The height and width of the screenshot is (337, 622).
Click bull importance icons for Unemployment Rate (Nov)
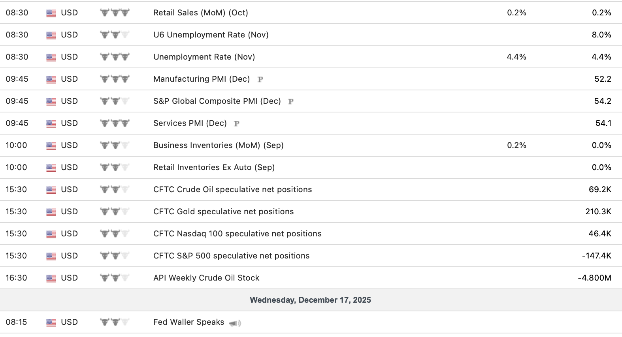pos(115,57)
